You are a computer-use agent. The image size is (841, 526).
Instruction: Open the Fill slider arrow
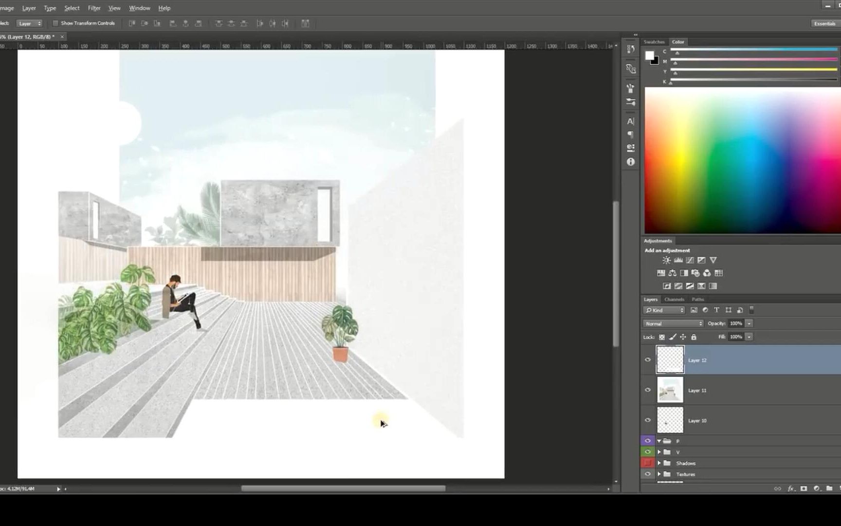[750, 337]
